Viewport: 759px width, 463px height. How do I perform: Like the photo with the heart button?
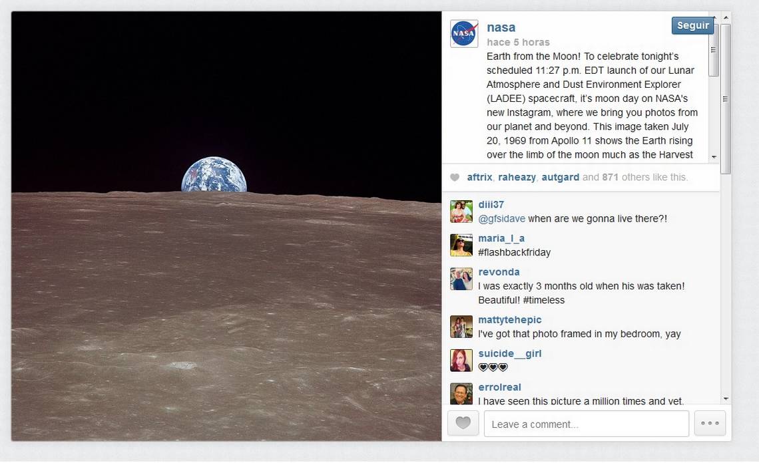click(463, 423)
